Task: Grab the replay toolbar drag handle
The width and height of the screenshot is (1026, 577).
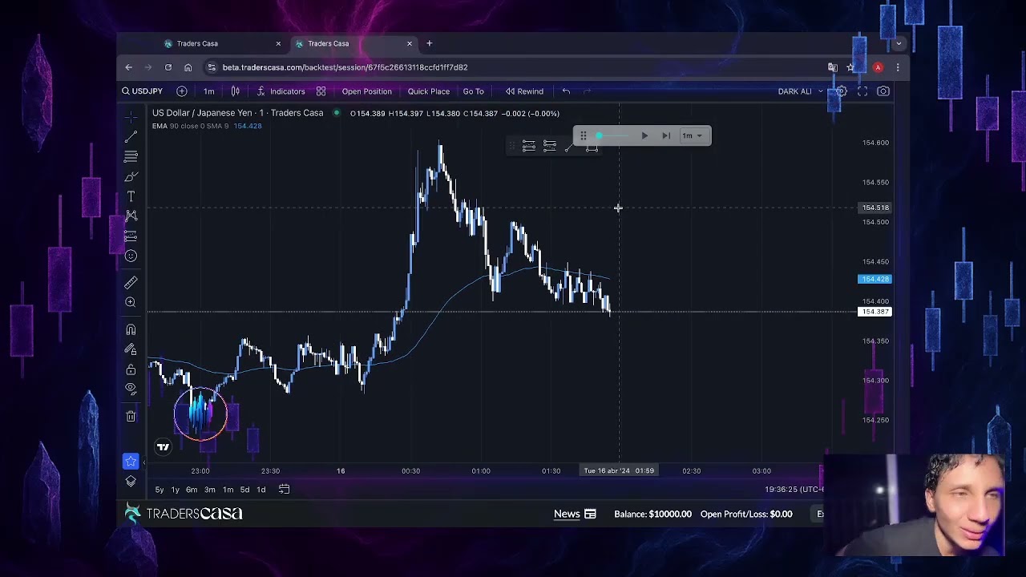Action: point(584,135)
